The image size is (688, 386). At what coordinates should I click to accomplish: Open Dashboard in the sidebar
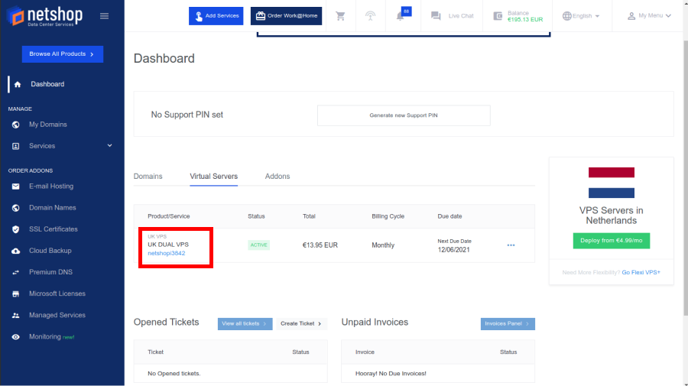[47, 84]
